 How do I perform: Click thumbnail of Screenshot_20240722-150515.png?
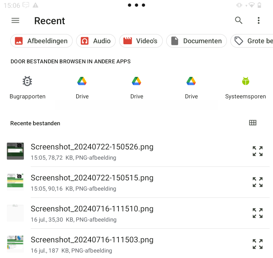(15, 182)
